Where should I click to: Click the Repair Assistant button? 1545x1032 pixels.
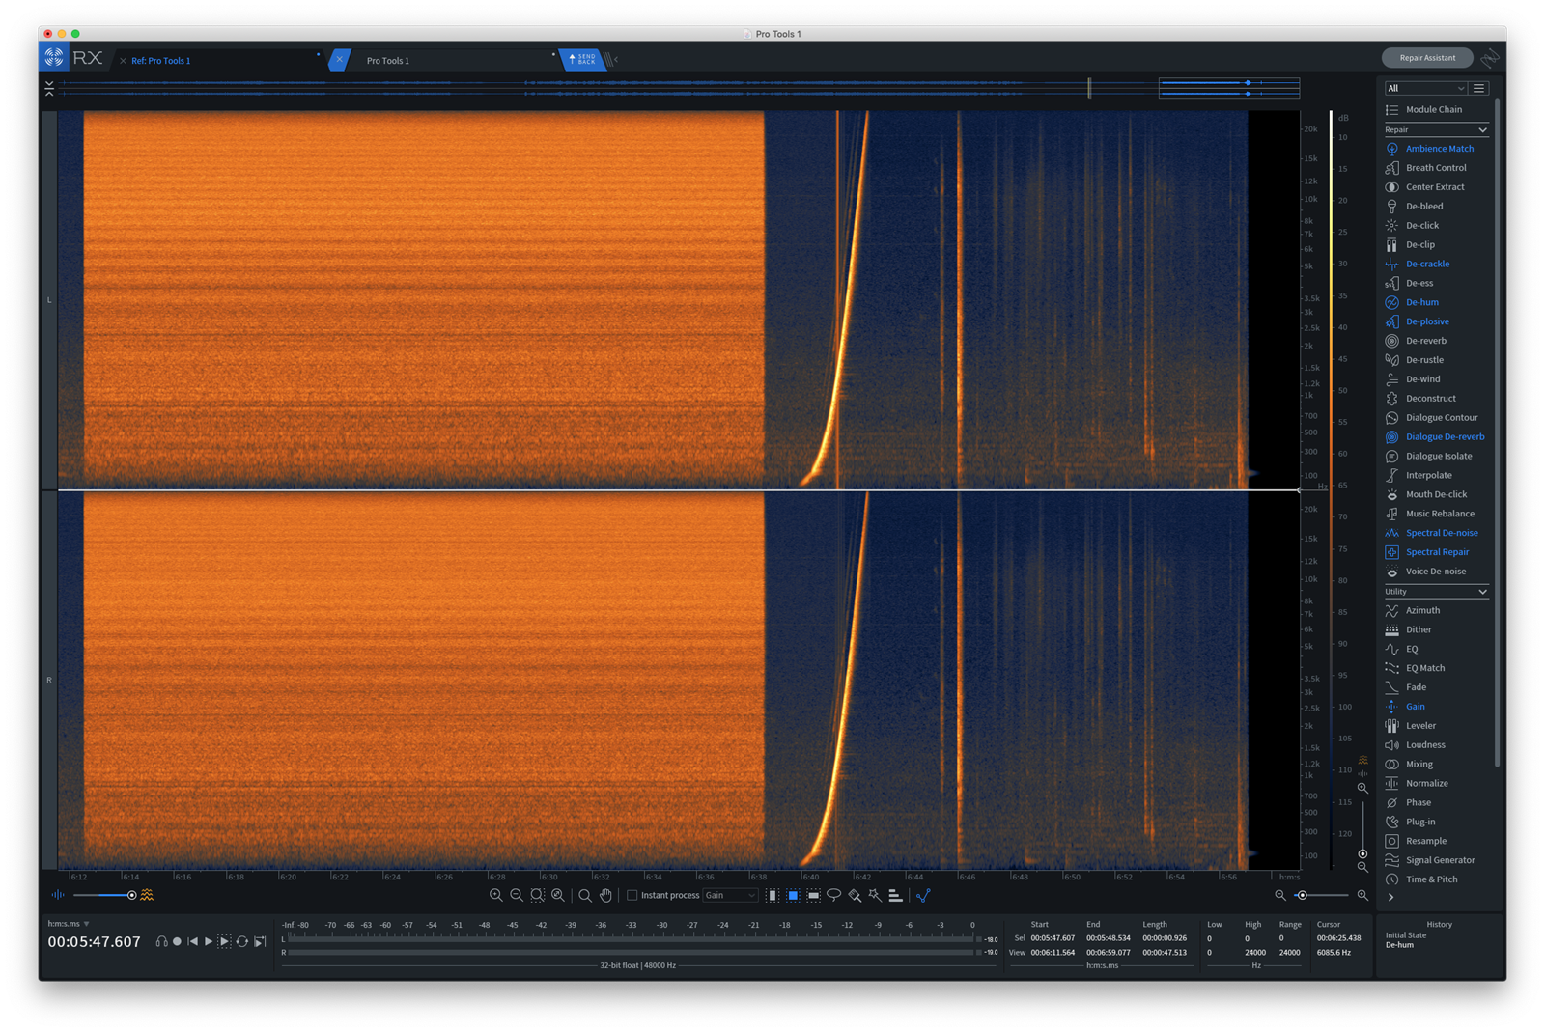coord(1426,58)
